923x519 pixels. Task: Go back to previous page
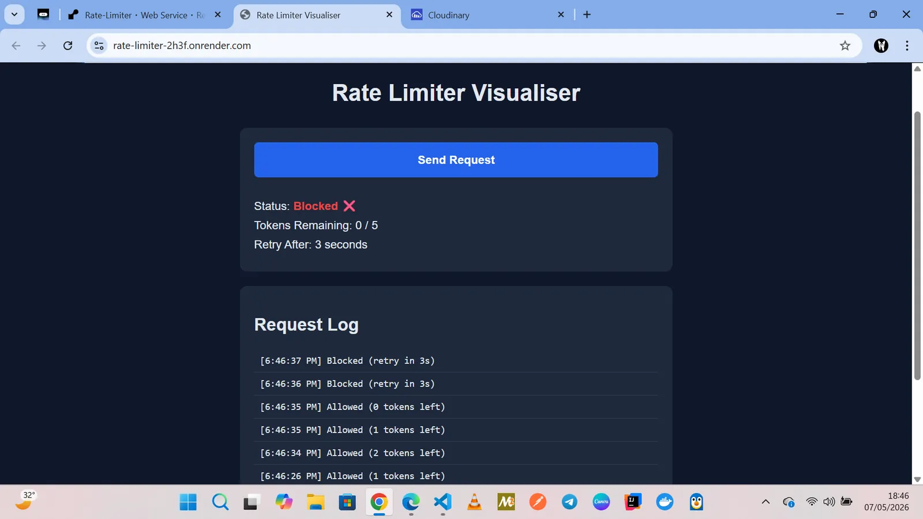click(16, 46)
